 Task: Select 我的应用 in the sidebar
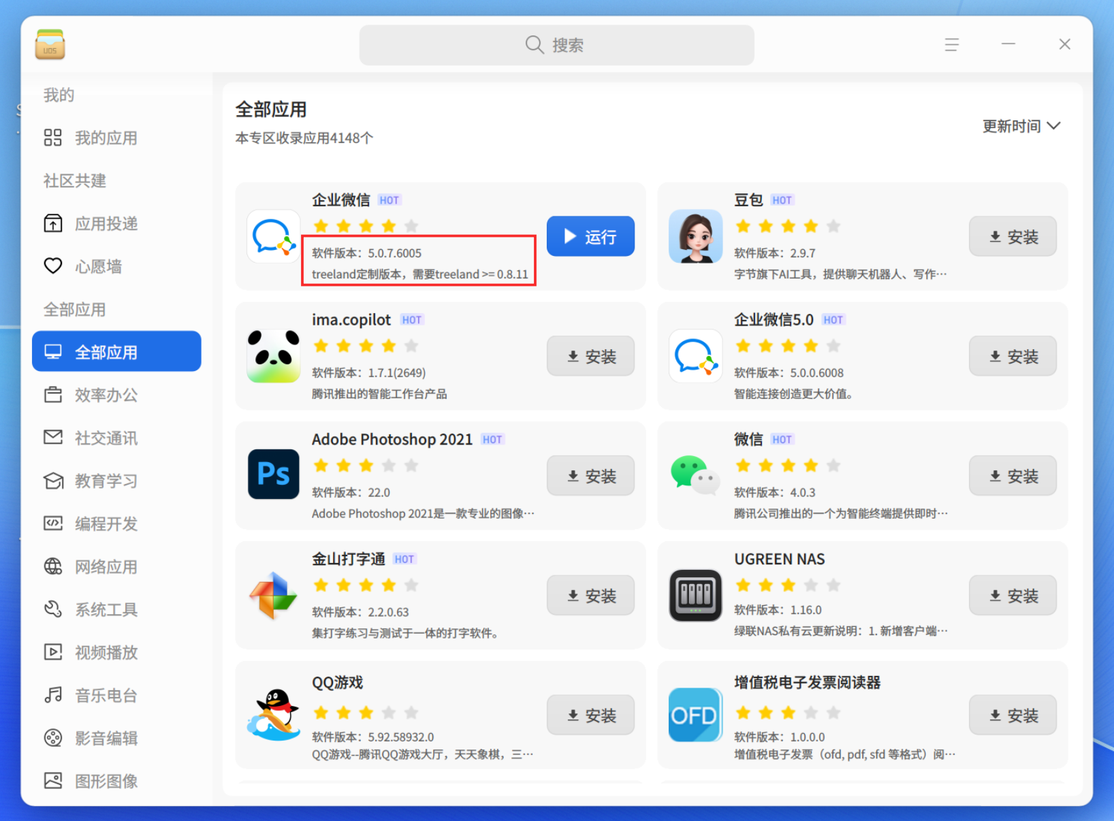click(x=116, y=138)
